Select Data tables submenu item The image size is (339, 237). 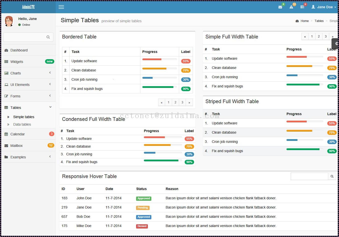pos(22,124)
